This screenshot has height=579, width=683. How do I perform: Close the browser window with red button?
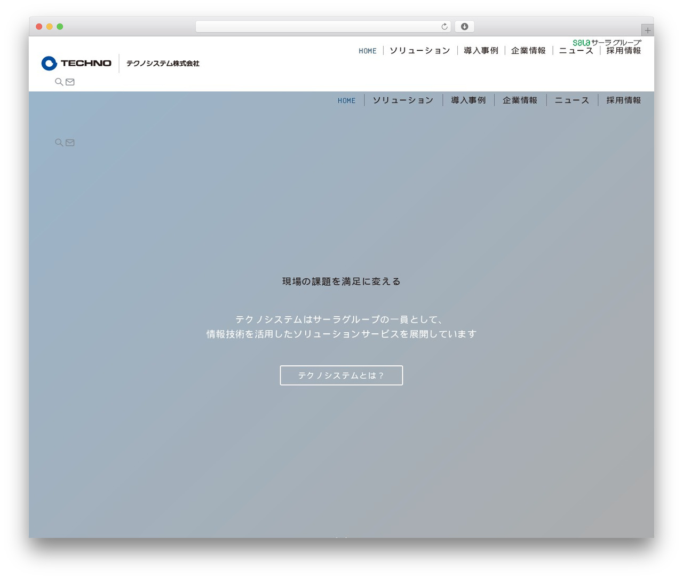39,27
